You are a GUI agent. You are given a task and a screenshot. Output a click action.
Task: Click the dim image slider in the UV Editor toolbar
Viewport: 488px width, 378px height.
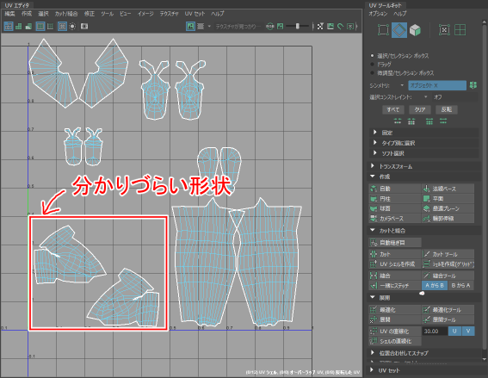pyautogui.click(x=298, y=27)
